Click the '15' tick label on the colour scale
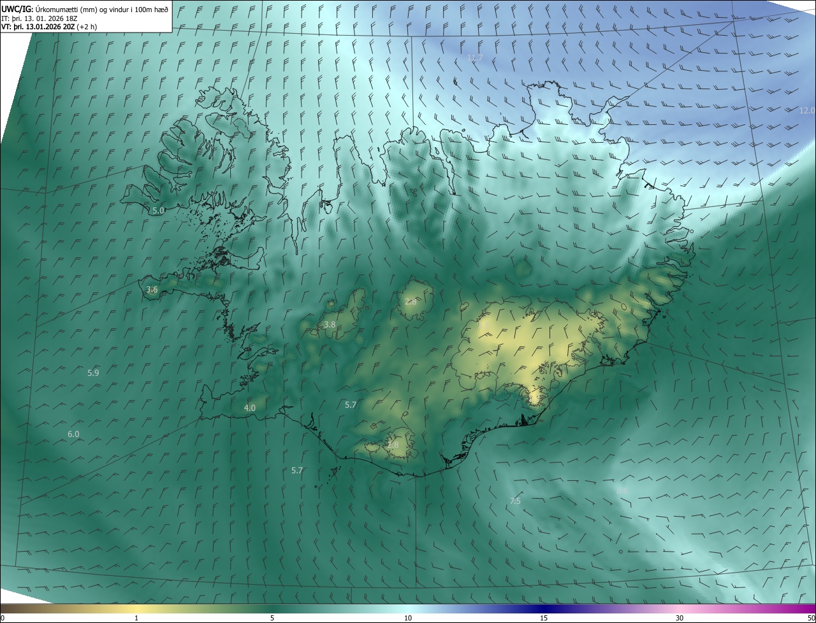 point(544,618)
